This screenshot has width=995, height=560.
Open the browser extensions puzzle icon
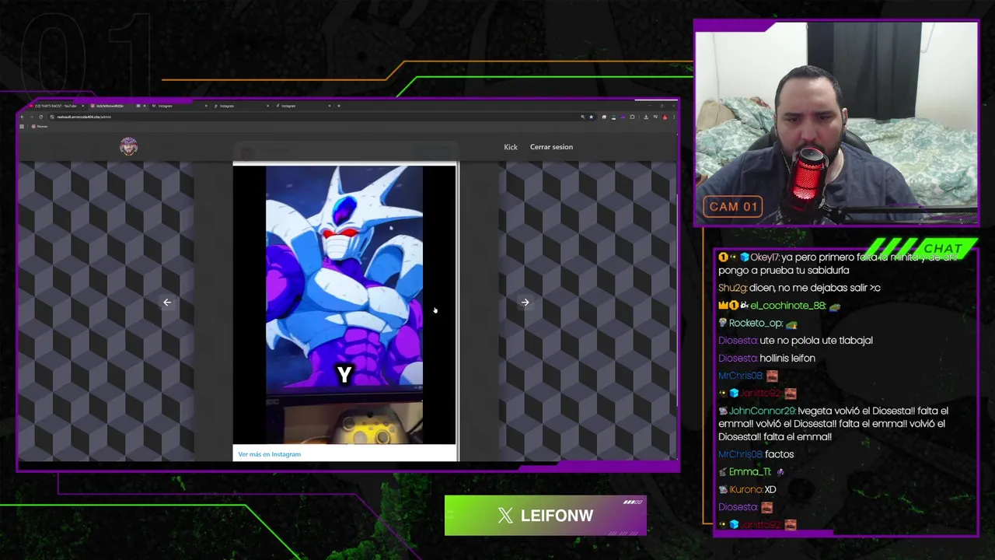click(632, 117)
